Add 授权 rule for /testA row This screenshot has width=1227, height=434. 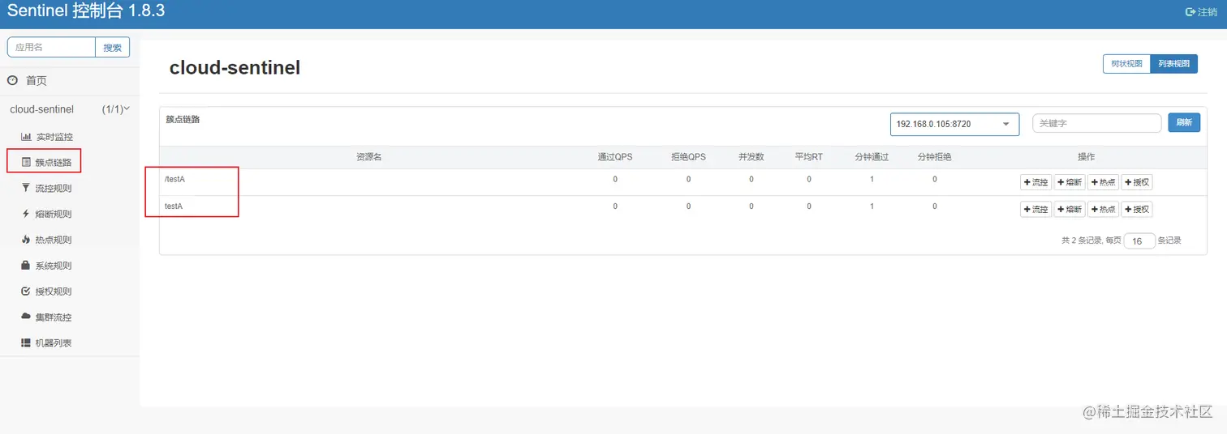point(1137,182)
